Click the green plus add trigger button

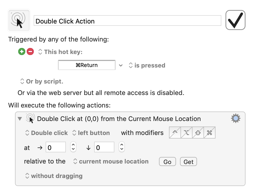[22, 52]
